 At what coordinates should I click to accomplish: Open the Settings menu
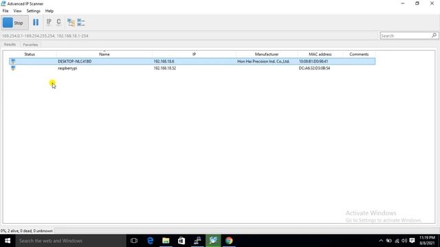34,11
